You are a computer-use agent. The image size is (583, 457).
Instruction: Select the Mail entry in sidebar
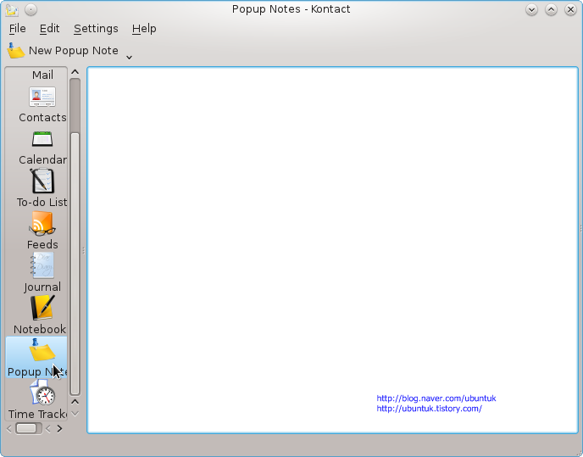(42, 75)
